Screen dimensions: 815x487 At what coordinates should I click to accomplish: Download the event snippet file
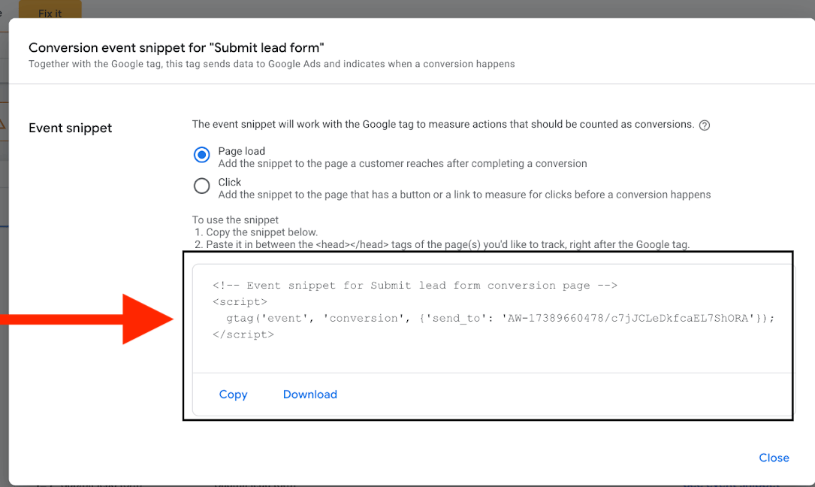coord(309,395)
